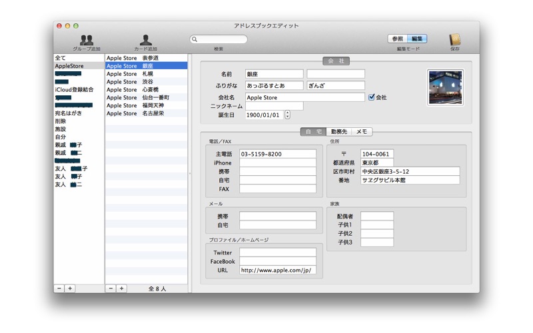Viewport: 533px width, 333px height.
Task: Click the Twitter input field
Action: pyautogui.click(x=278, y=252)
